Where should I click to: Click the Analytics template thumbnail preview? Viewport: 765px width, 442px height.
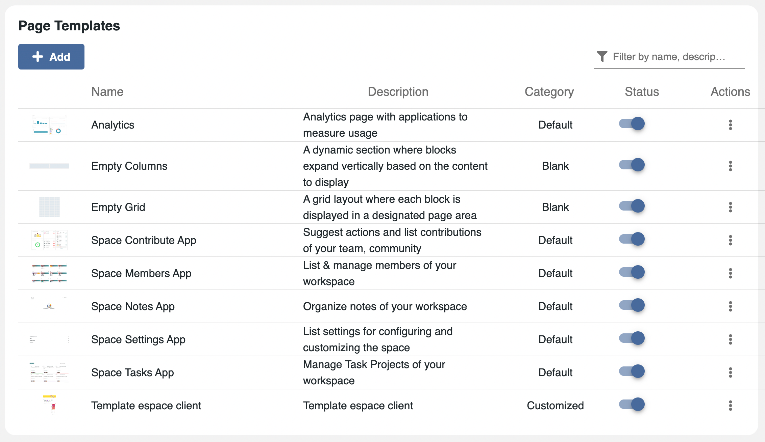[x=49, y=125]
